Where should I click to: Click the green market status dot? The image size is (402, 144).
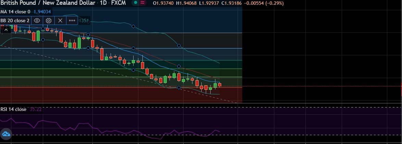136,3
